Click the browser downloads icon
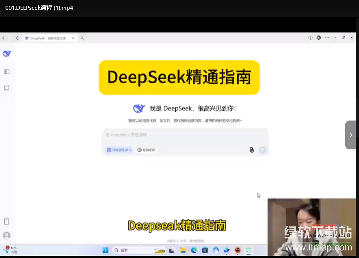This screenshot has width=359, height=258. point(310,38)
